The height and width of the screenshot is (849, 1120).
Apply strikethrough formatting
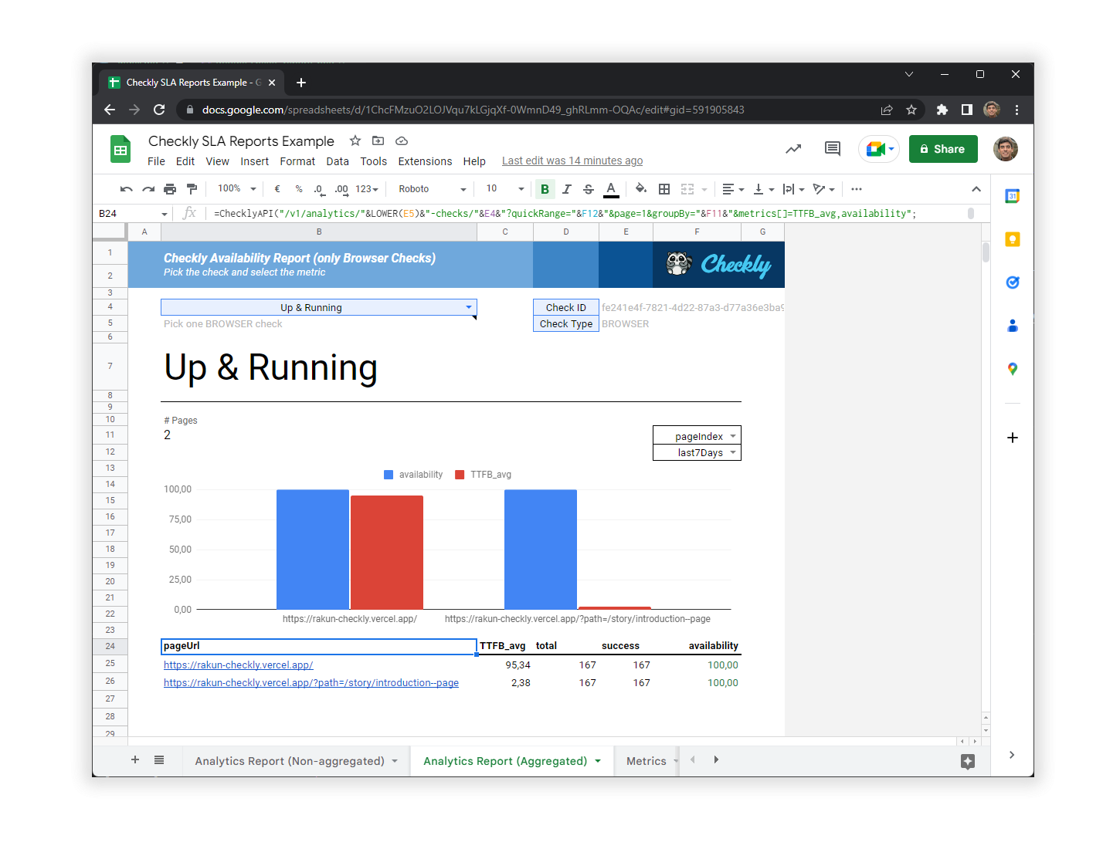(x=589, y=188)
